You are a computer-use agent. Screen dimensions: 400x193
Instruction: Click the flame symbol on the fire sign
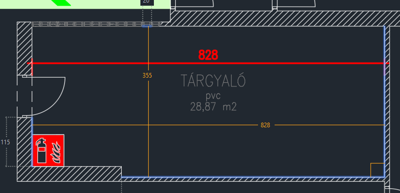[56, 153]
